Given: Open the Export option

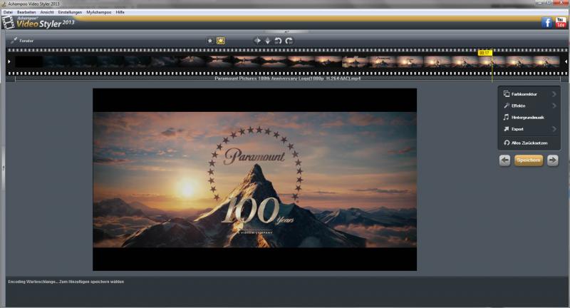Looking at the screenshot, I should 529,129.
